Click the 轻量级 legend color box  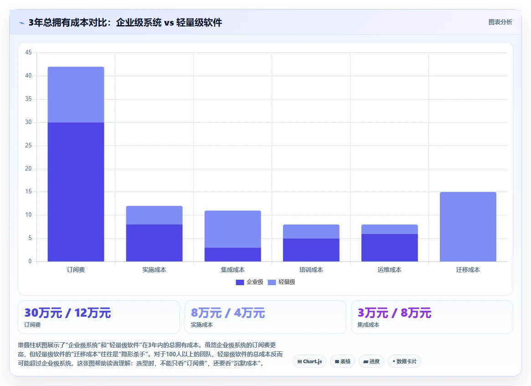[x=272, y=282]
